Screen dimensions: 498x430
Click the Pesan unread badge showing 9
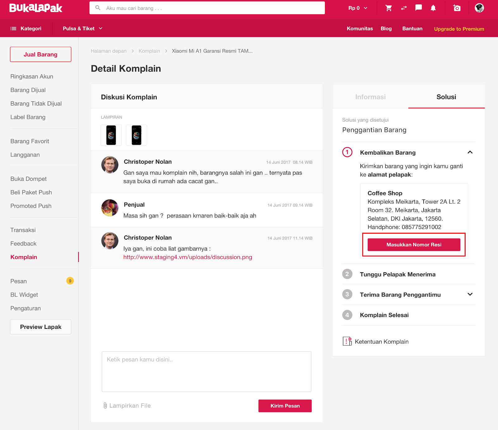pyautogui.click(x=70, y=281)
